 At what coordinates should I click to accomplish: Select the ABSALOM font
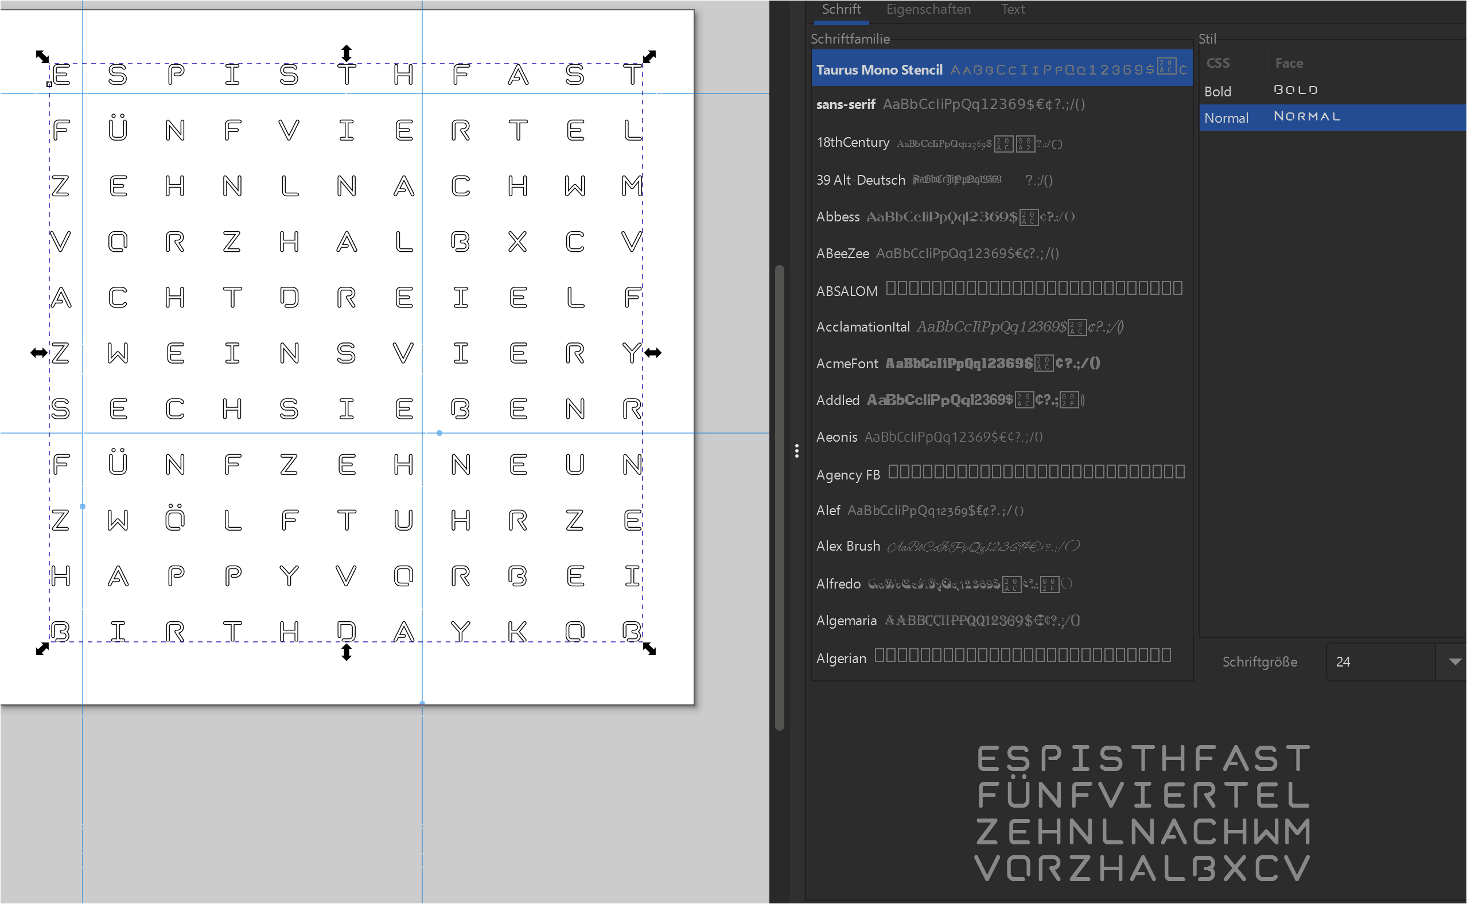1002,290
